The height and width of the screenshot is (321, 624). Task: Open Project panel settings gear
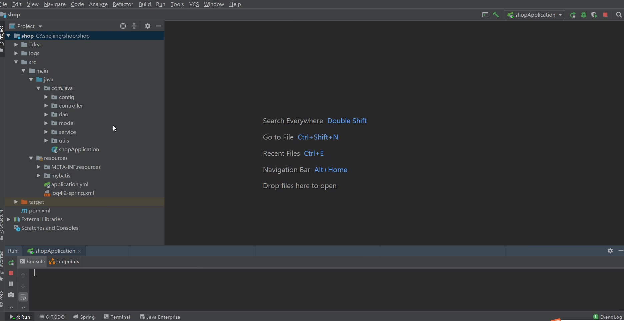(148, 26)
